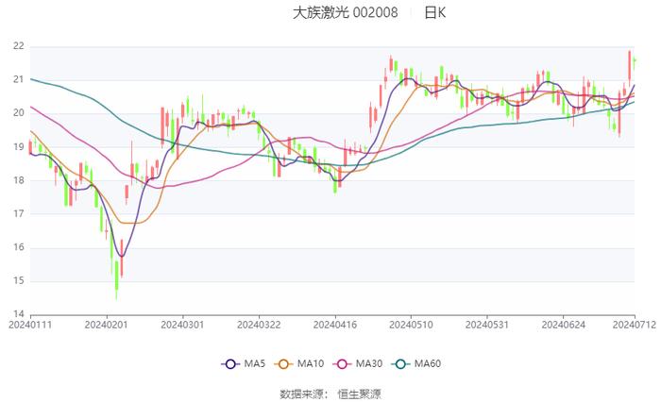
Task: Select the lowest green candlestick below 15
Action: tap(116, 279)
